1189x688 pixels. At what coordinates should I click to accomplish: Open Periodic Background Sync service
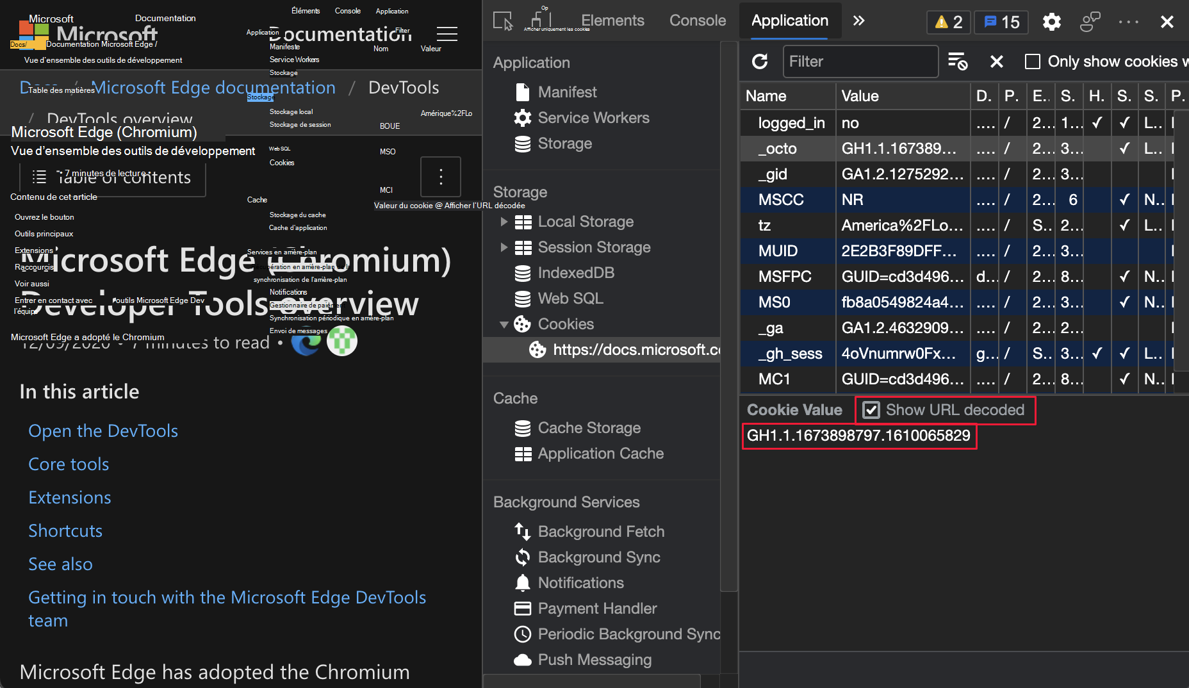(618, 634)
